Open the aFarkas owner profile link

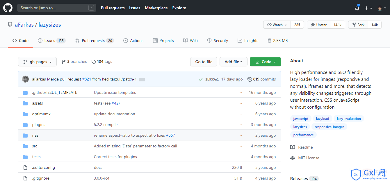point(24,25)
